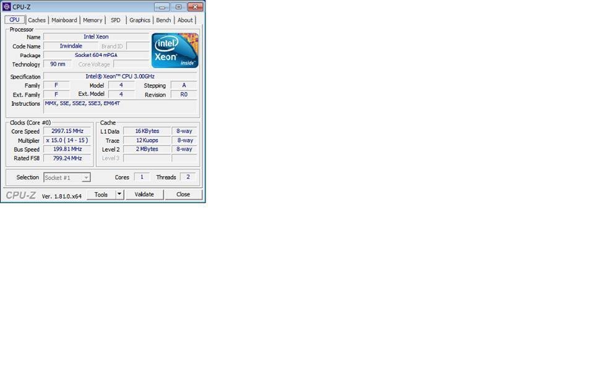Viewport: 594px width, 371px height.
Task: Click the empty Brand ID field
Action: point(137,46)
